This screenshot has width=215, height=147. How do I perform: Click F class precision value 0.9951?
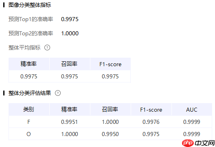69,122
